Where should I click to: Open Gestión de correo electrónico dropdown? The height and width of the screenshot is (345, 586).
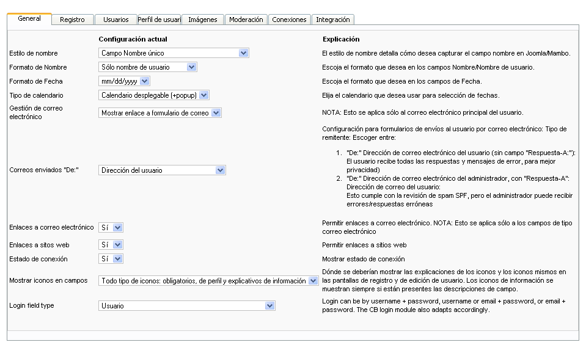[160, 113]
